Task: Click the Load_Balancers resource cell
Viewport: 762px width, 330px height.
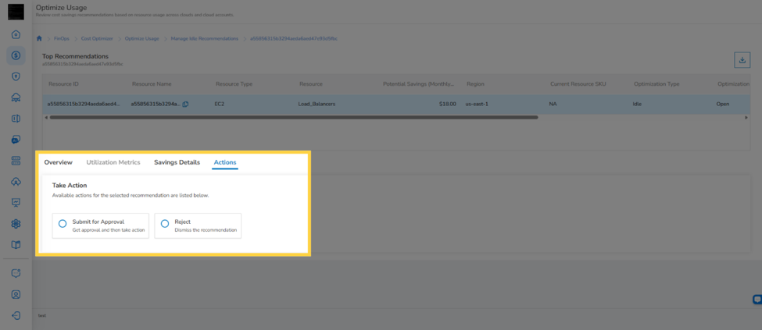Action: click(317, 104)
